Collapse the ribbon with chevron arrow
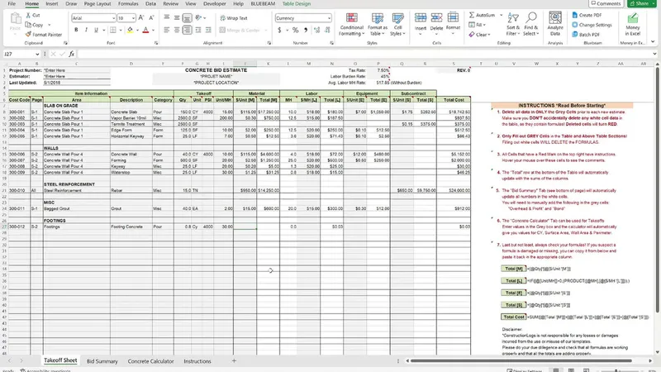Viewport: 661px width, 372px height. point(653,42)
